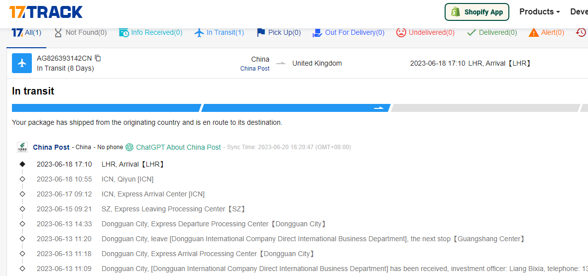Image resolution: width=588 pixels, height=276 pixels.
Task: Click the China Post carrier logo
Action: (22, 147)
